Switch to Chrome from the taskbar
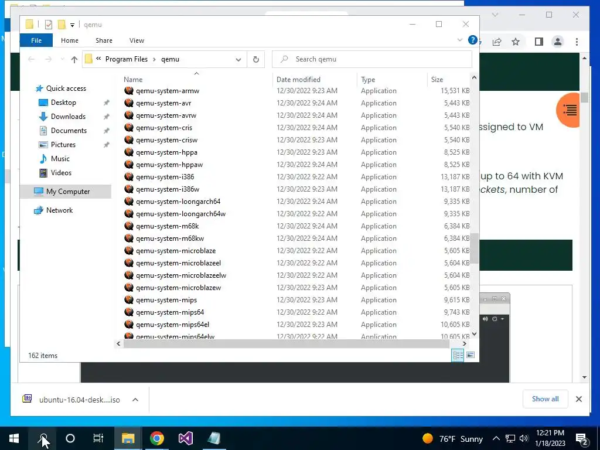600x450 pixels. click(x=157, y=438)
